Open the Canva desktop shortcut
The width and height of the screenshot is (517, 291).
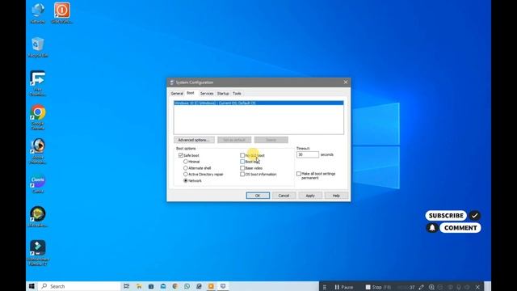pos(38,183)
